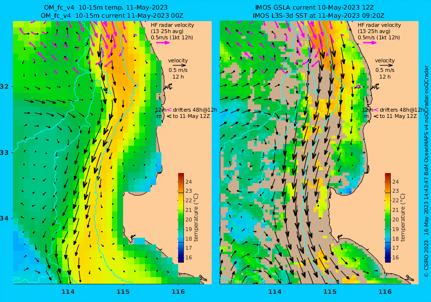Click the small island outline near 32°S in left map

point(168,87)
